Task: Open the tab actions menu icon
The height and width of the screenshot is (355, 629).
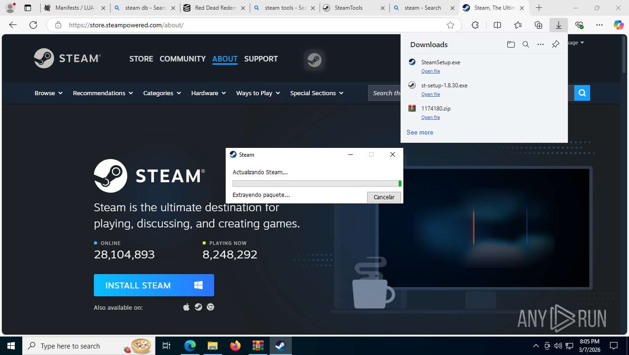Action: (x=28, y=8)
